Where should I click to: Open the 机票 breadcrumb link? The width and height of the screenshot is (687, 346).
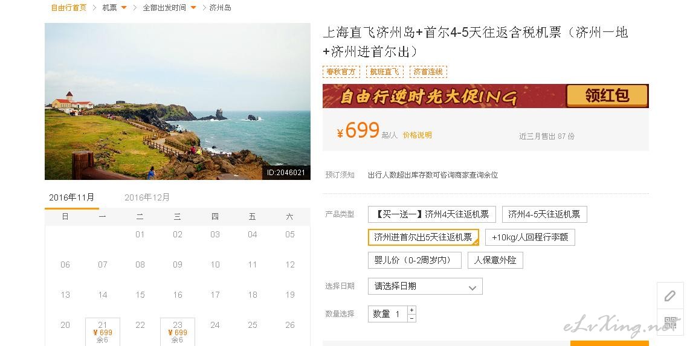[109, 8]
